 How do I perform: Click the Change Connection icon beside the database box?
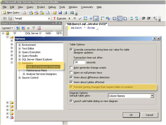[10, 19]
